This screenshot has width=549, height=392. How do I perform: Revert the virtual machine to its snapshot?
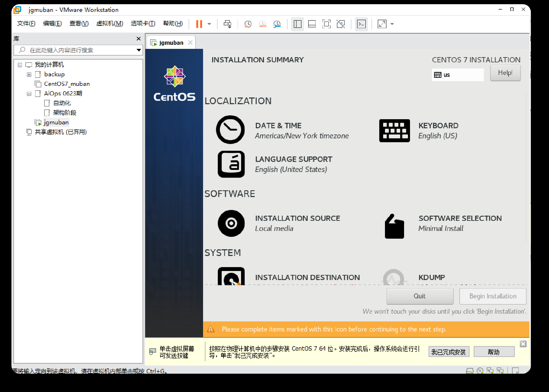(262, 24)
